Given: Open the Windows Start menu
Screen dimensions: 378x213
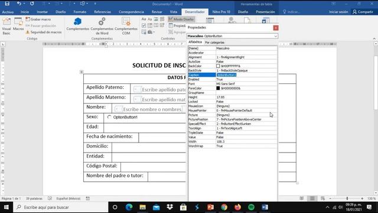Looking at the screenshot, I should 6,207.
